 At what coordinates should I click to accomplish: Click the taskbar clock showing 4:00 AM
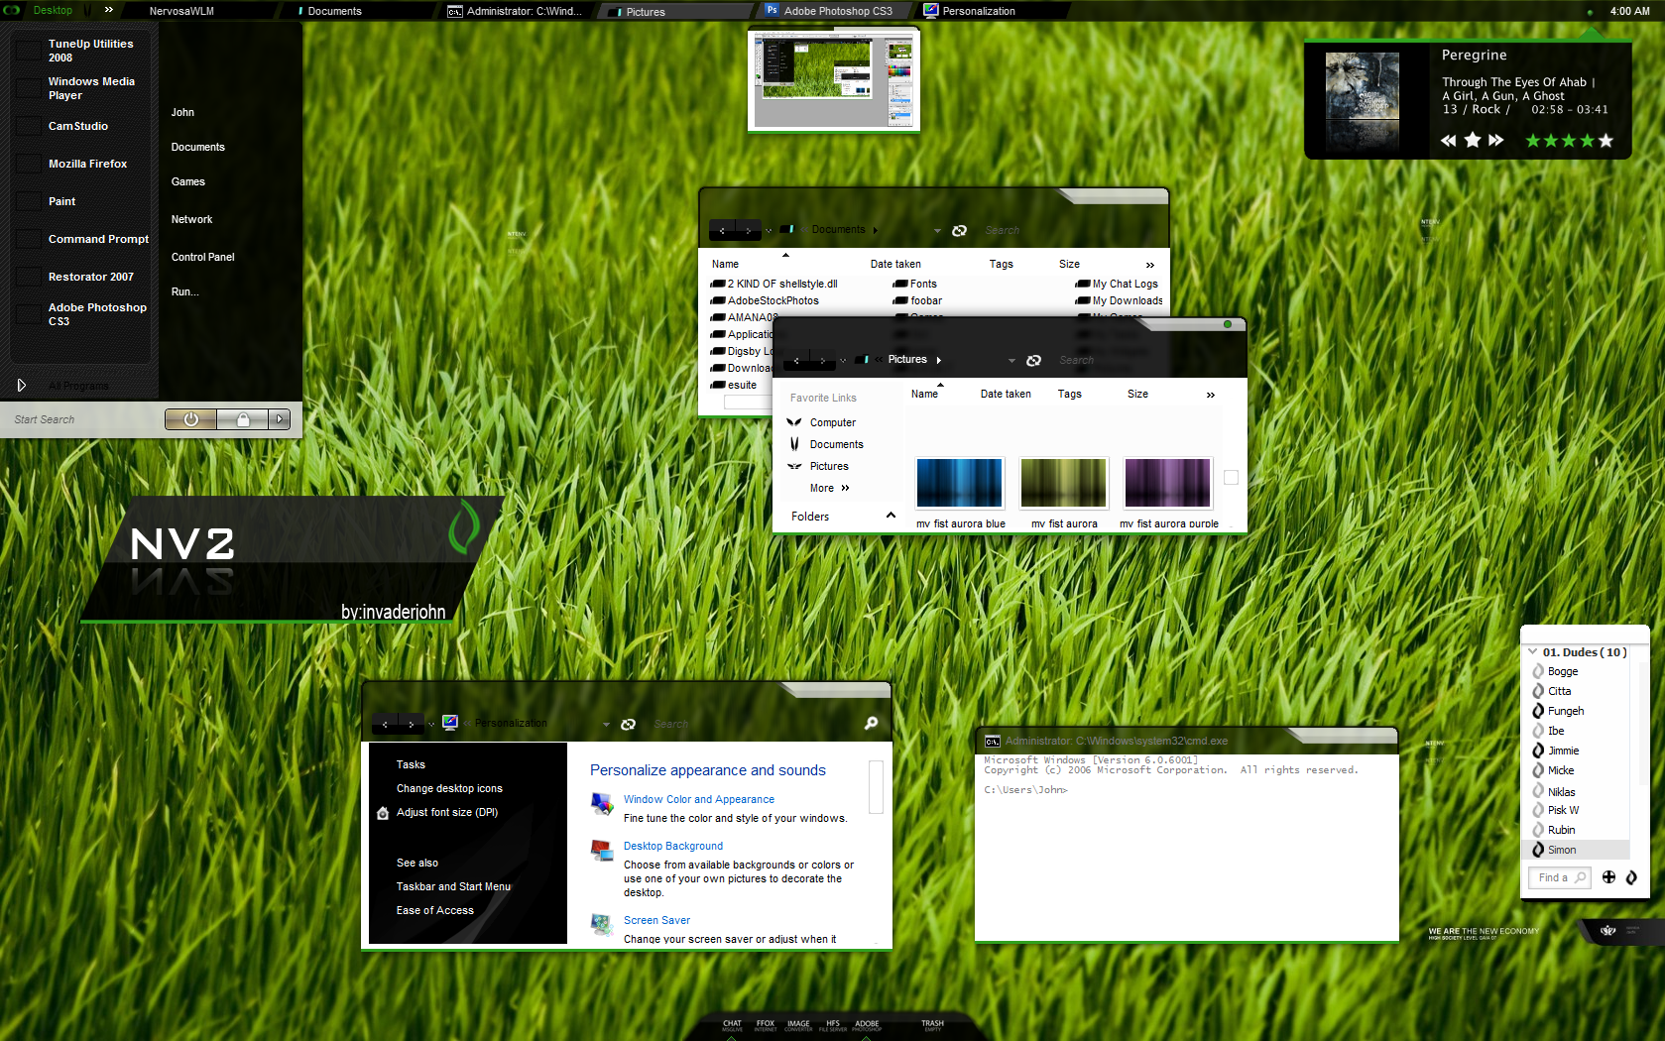point(1629,11)
